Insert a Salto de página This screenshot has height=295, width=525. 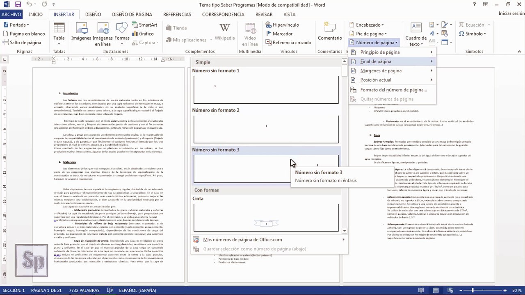coord(22,43)
